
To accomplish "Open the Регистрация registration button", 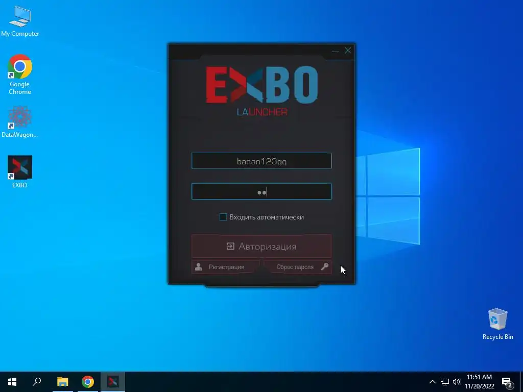I will [225, 267].
